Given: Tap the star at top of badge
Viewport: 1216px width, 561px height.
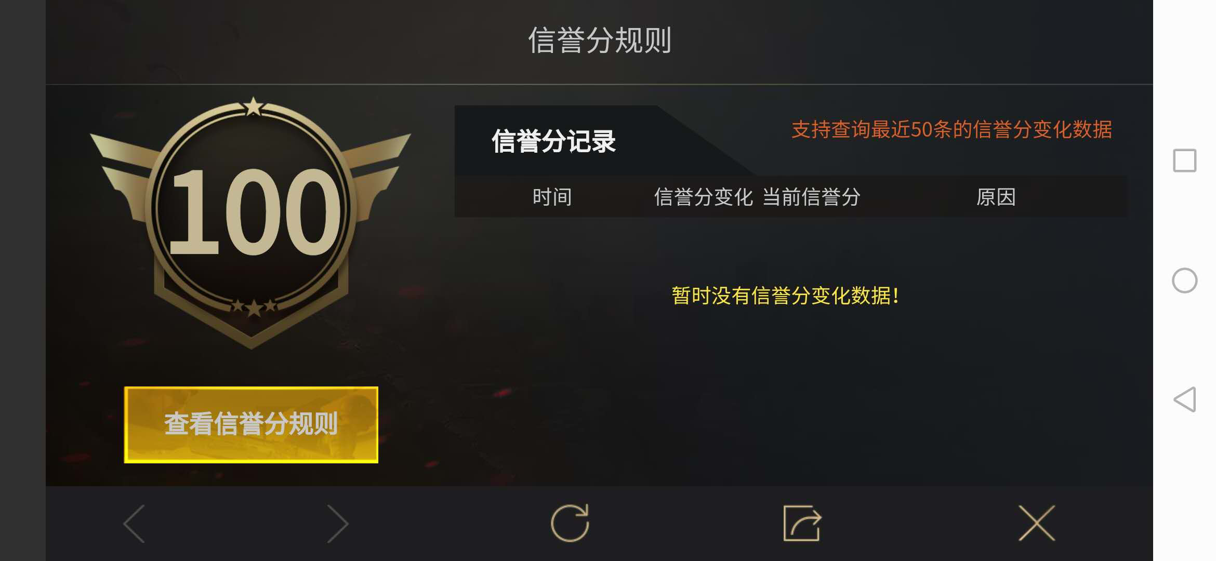Looking at the screenshot, I should click(x=253, y=106).
